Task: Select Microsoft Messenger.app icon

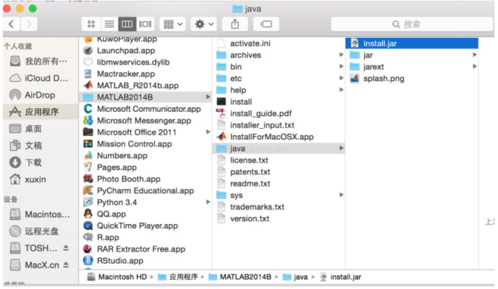Action: 88,121
